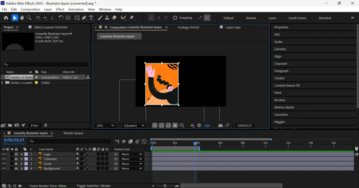Open Composition Mini-Flowchart in timeline
This screenshot has width=359, height=188.
(117, 142)
